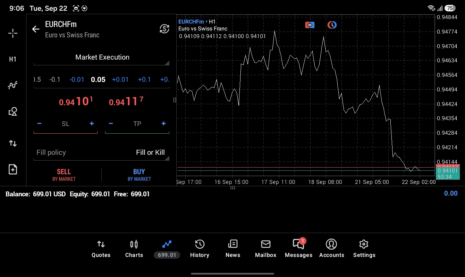Tap the currency refresh symbol icon

[x=164, y=29]
